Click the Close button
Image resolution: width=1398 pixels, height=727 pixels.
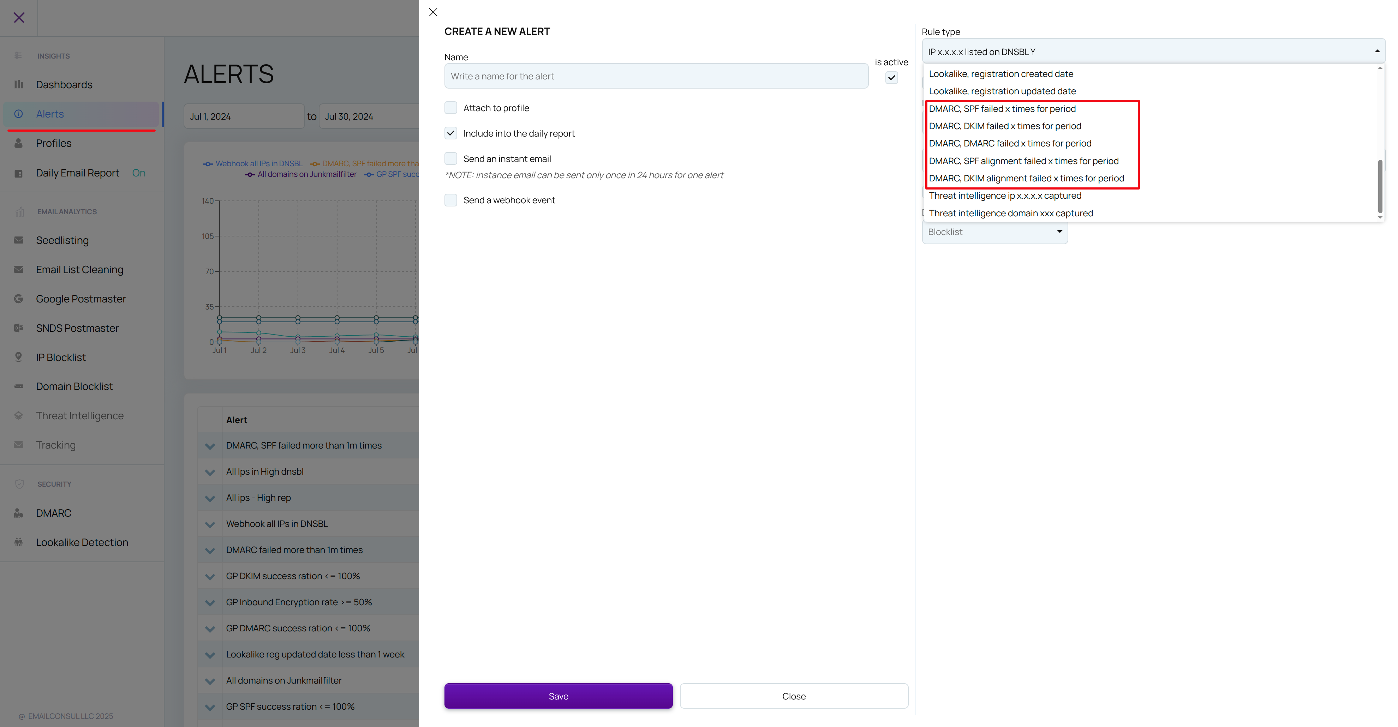[x=793, y=696]
